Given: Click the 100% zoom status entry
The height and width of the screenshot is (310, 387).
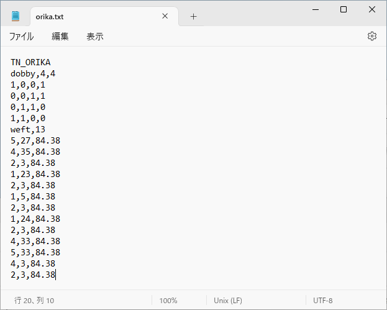Looking at the screenshot, I should pyautogui.click(x=168, y=301).
